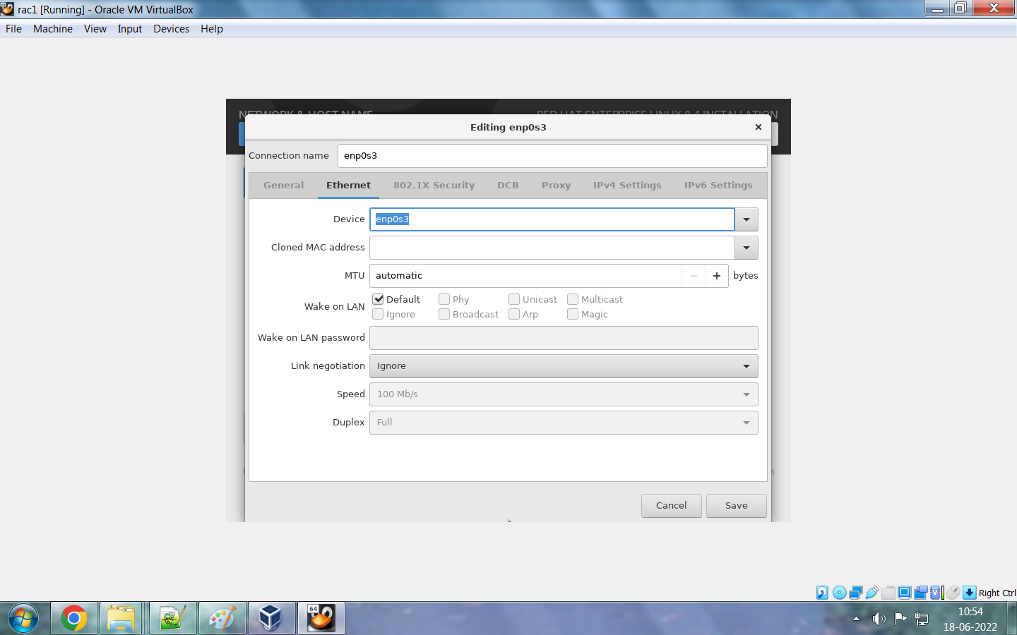Open the File menu in VirtualBox

13,29
